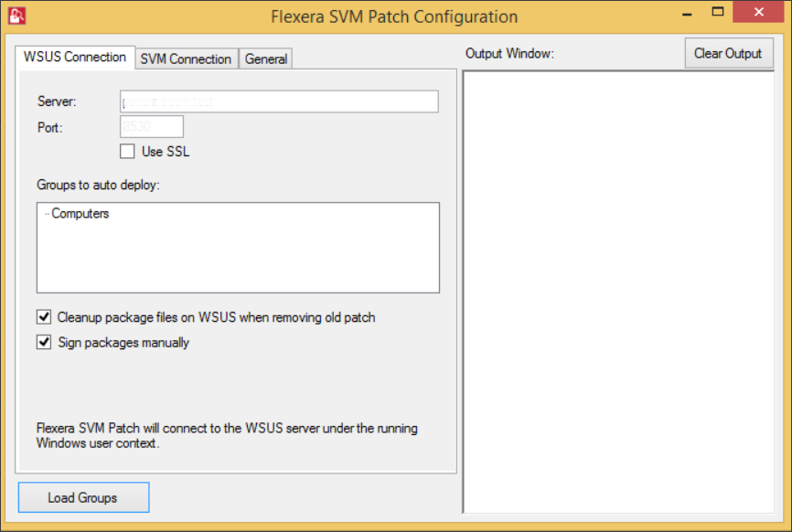The width and height of the screenshot is (792, 532).
Task: Click the 'Port:' label
Action: pyautogui.click(x=50, y=128)
